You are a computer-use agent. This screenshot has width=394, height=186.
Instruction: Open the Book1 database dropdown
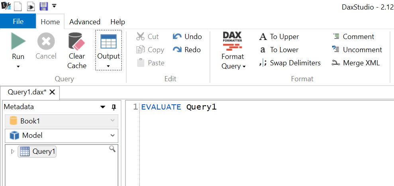[x=61, y=121]
